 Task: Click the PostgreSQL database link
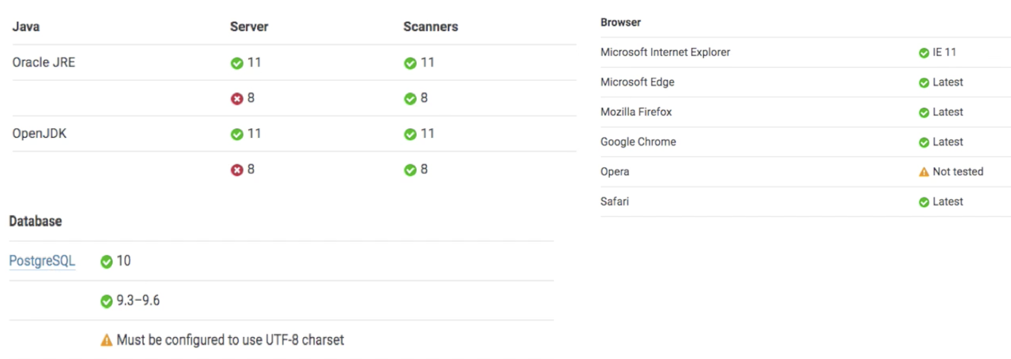[42, 261]
